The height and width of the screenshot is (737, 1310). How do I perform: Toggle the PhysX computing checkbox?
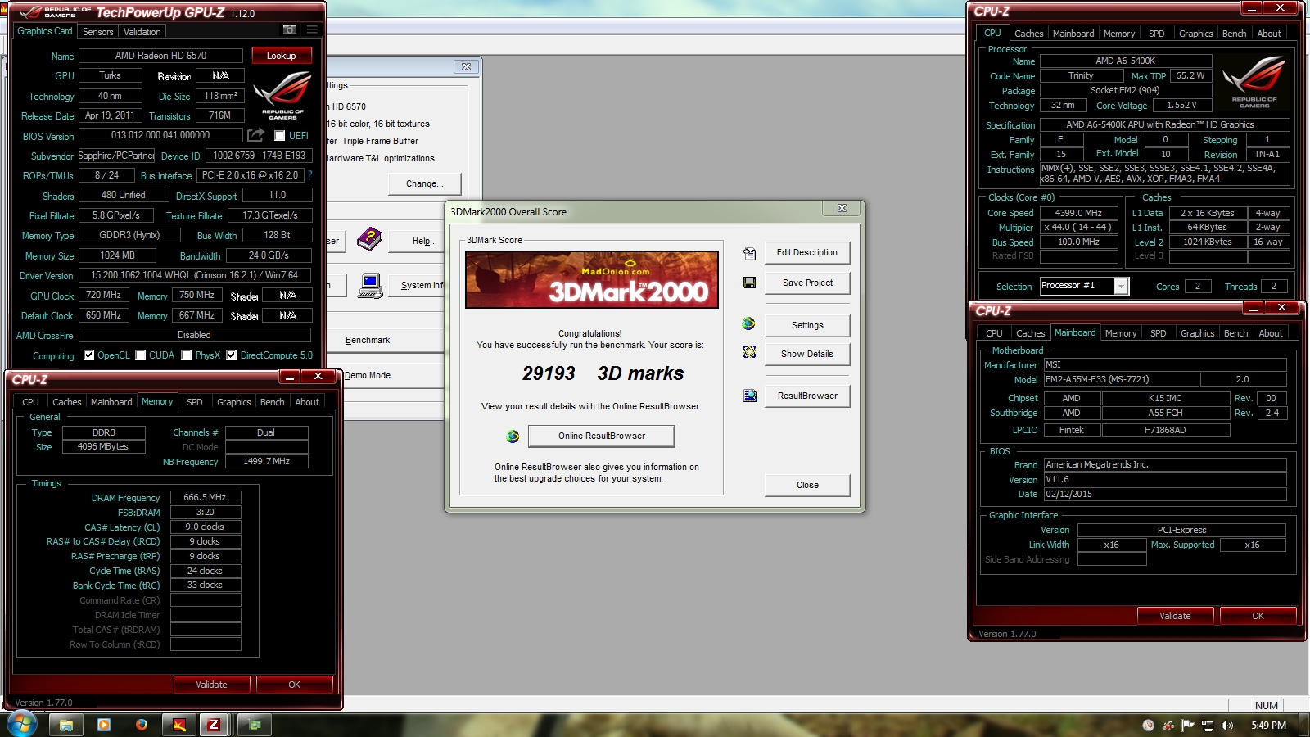coord(187,355)
